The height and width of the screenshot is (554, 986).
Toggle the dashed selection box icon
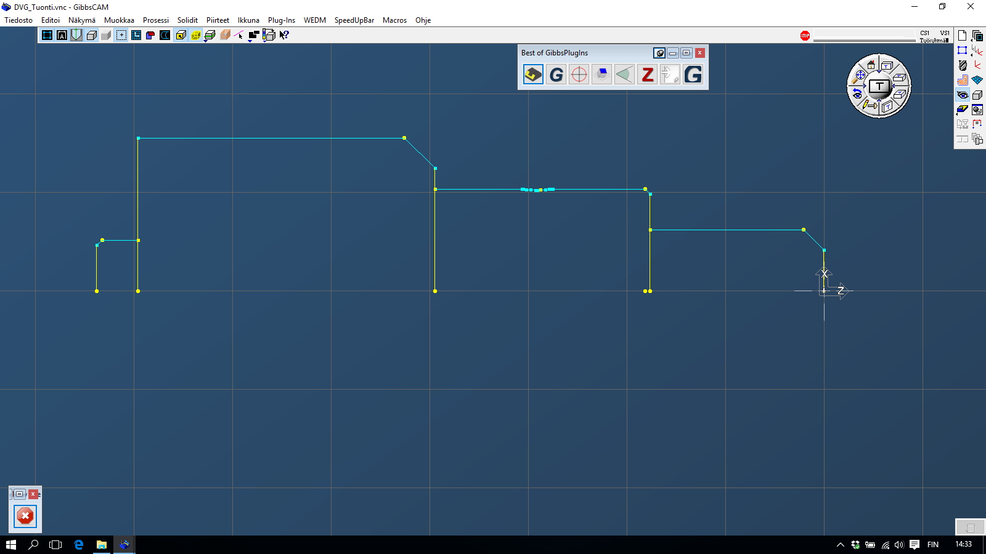click(x=121, y=35)
